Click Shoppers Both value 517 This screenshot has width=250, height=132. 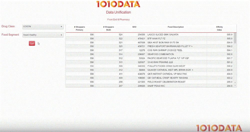pos(121,50)
